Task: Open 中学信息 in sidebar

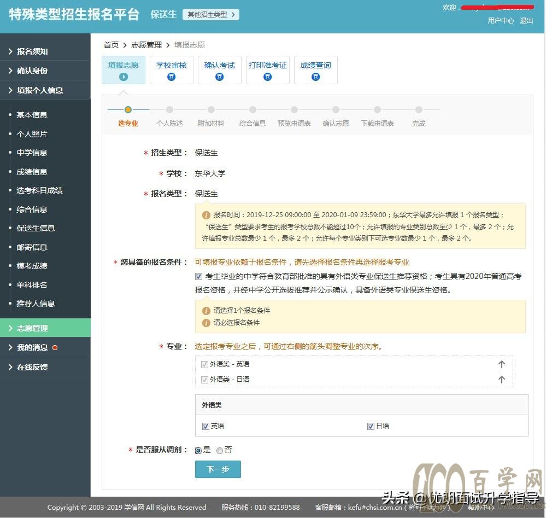Action: click(x=32, y=153)
